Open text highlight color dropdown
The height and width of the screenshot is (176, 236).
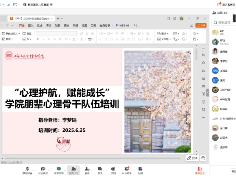coord(85,39)
